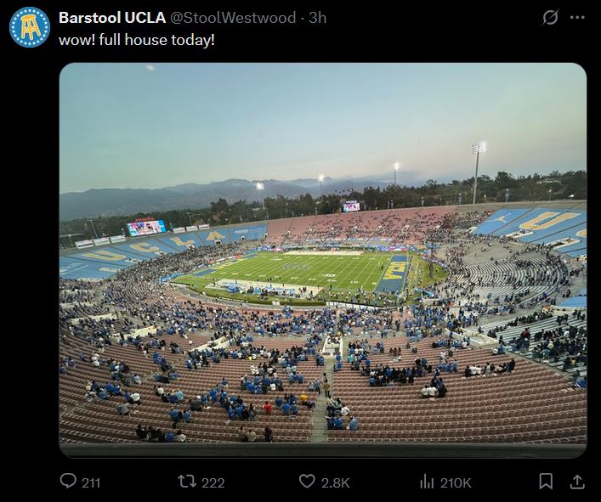
Task: Click the heart icon on the post
Action: coord(307,482)
